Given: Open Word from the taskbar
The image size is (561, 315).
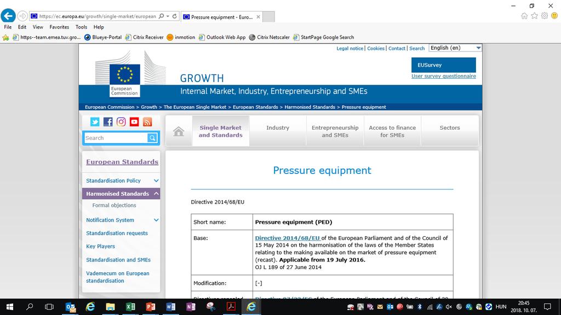Looking at the screenshot, I should click(171, 307).
